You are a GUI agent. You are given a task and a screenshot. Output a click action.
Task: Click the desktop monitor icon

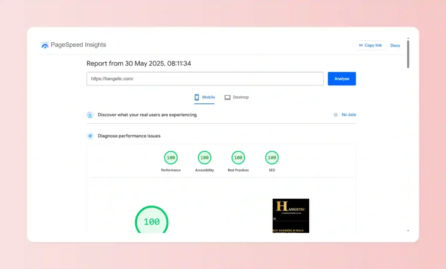(x=227, y=97)
